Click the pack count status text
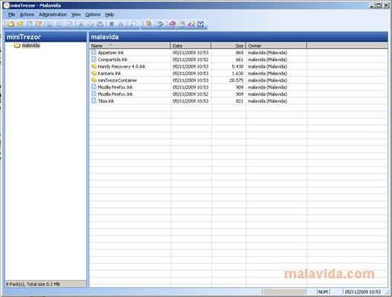 [x=33, y=284]
